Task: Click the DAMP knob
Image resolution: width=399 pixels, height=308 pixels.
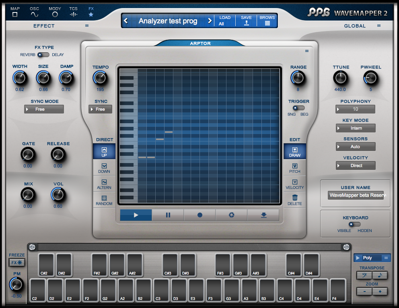Action: (x=66, y=78)
